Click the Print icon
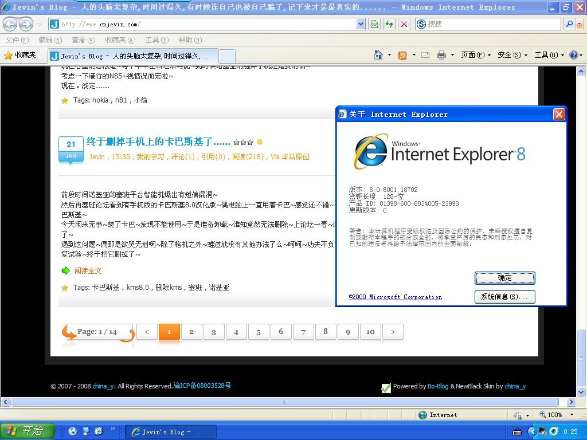The image size is (587, 440). coord(441,56)
